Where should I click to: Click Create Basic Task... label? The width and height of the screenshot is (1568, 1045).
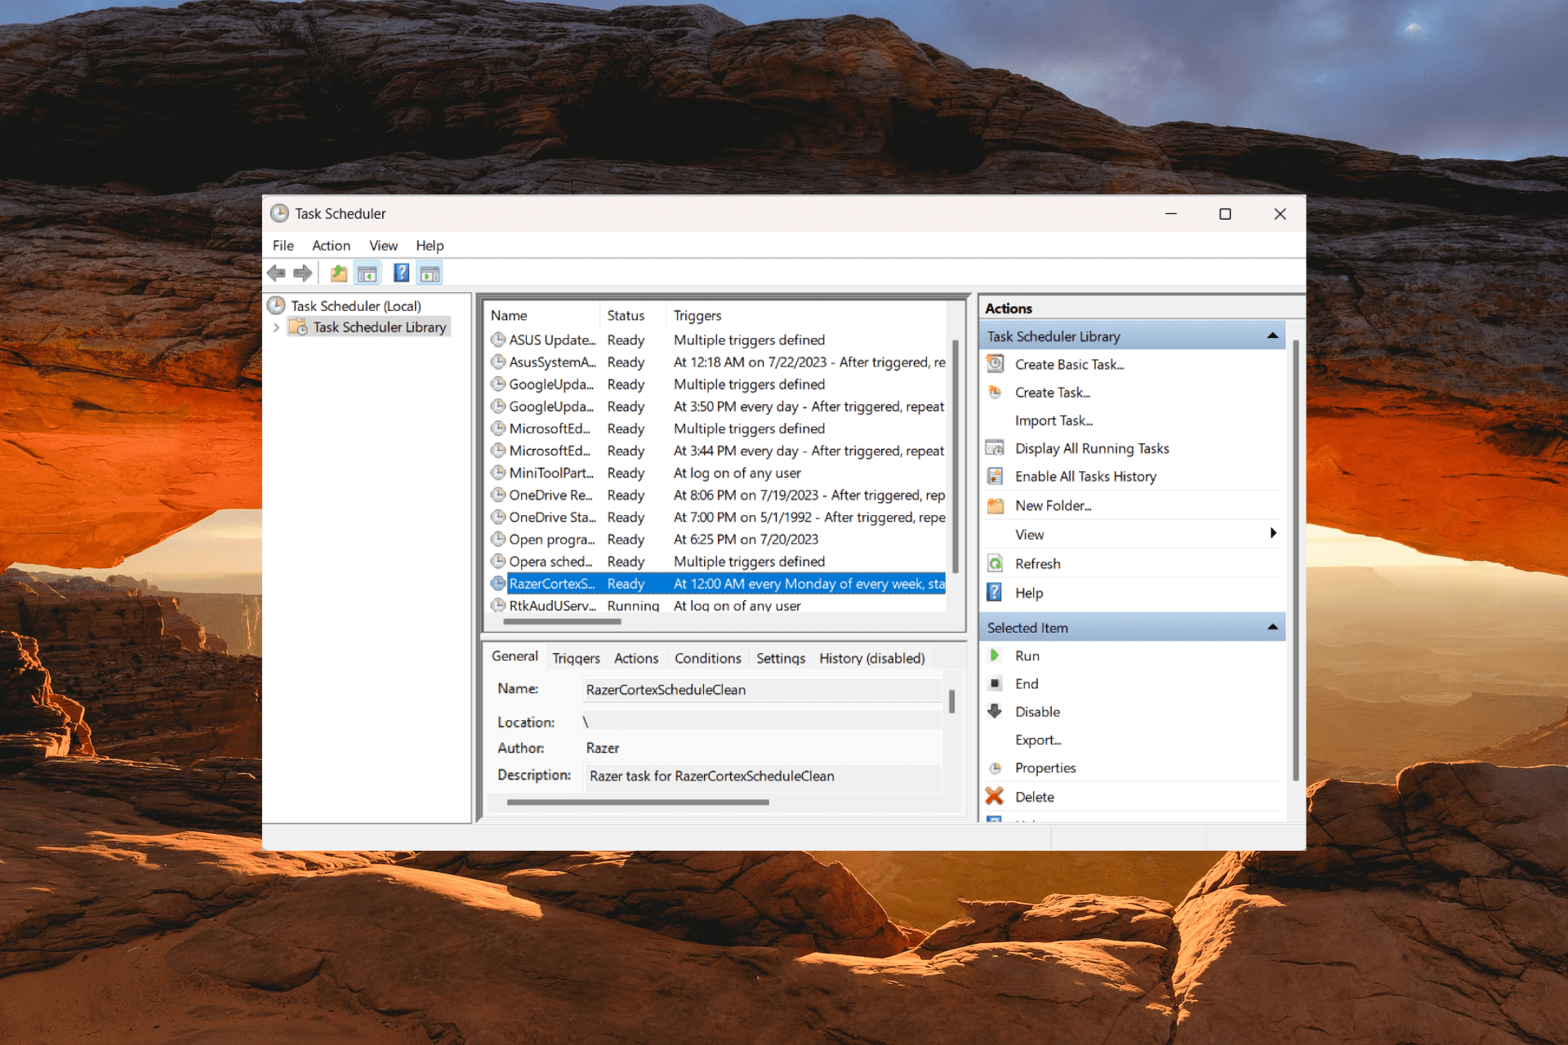click(x=1069, y=364)
